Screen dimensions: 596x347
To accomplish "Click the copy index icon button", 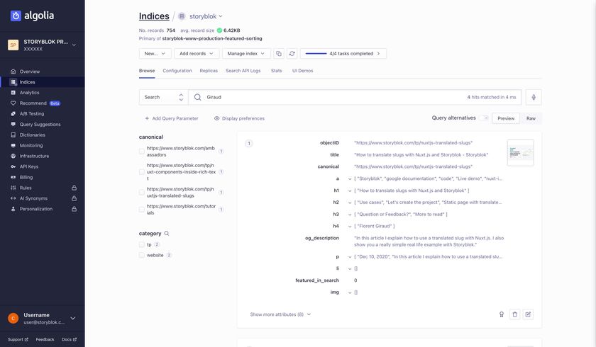I will [x=279, y=54].
